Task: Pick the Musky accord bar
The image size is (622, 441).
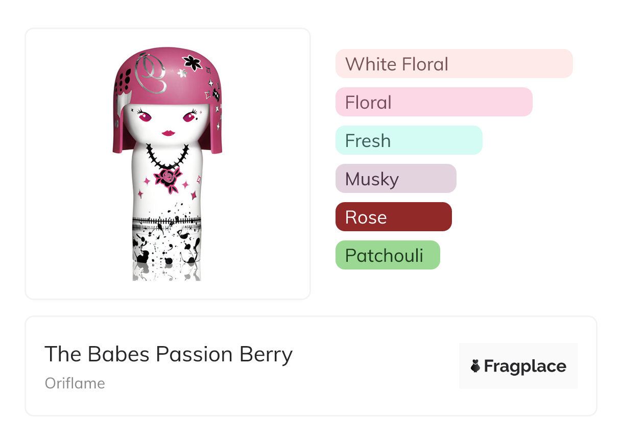Action: [x=395, y=179]
